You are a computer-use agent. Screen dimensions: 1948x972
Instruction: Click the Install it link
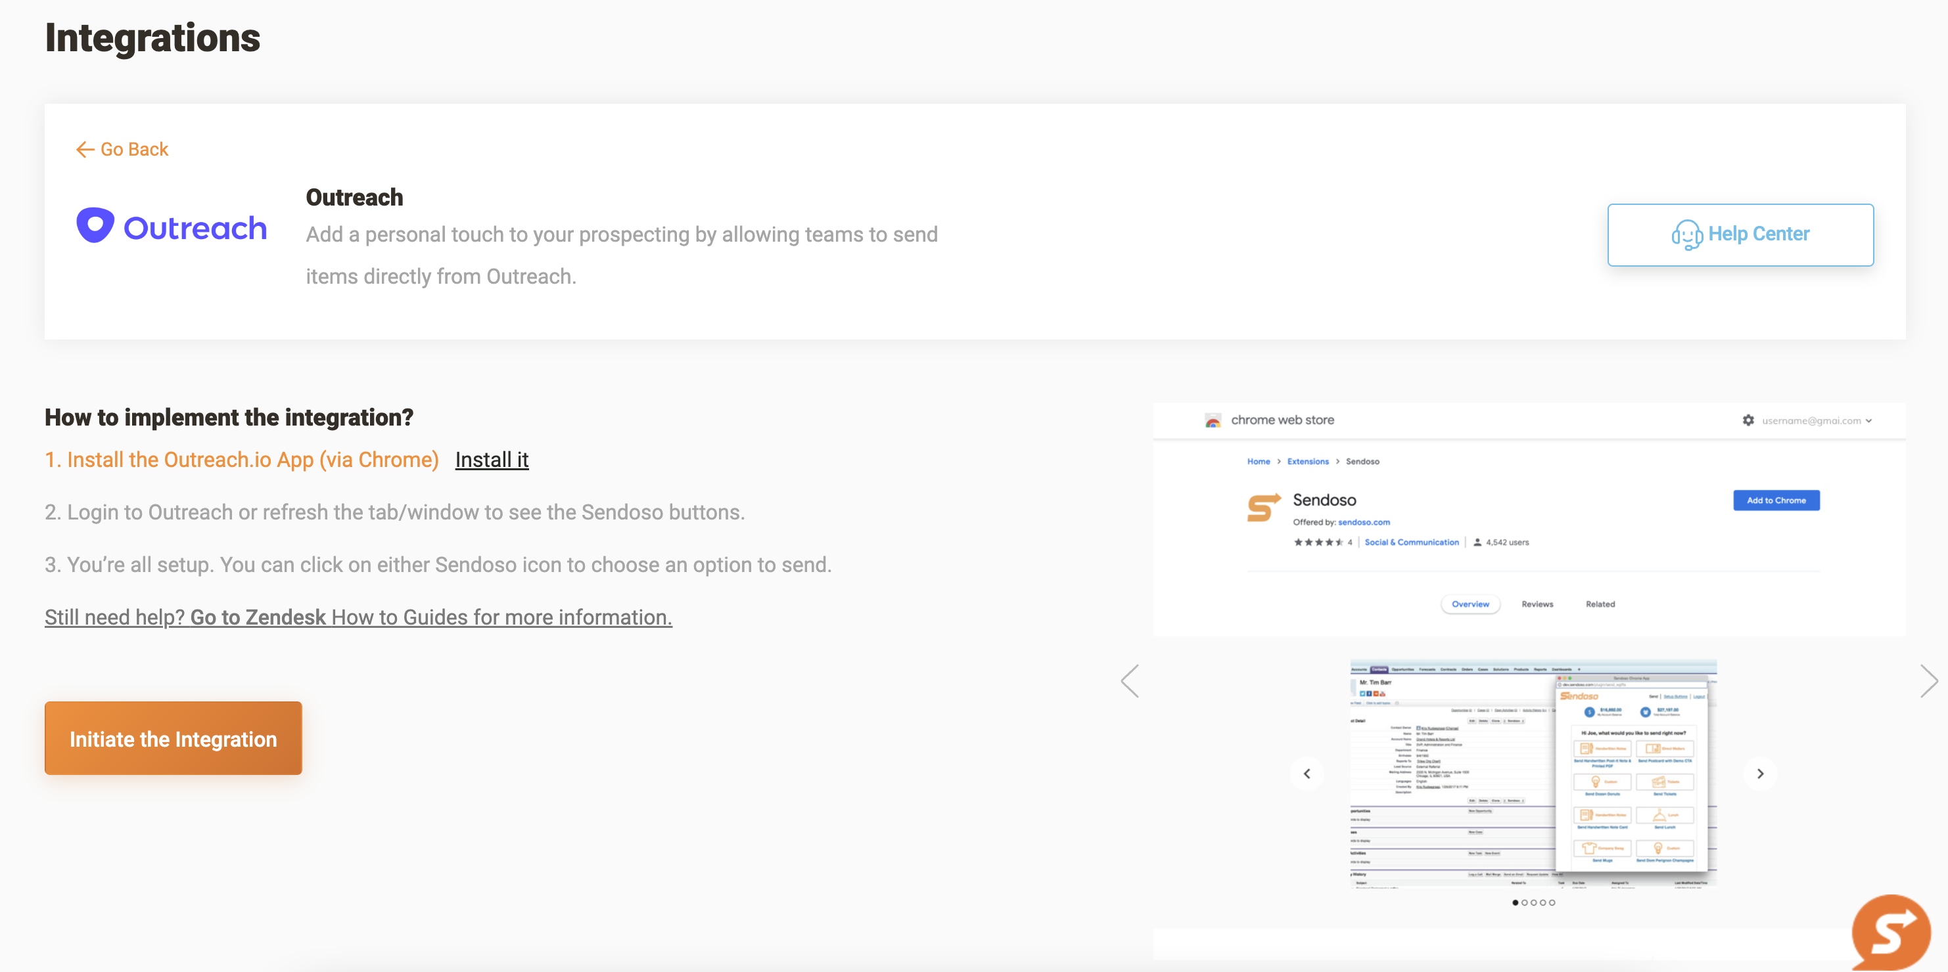click(x=492, y=460)
